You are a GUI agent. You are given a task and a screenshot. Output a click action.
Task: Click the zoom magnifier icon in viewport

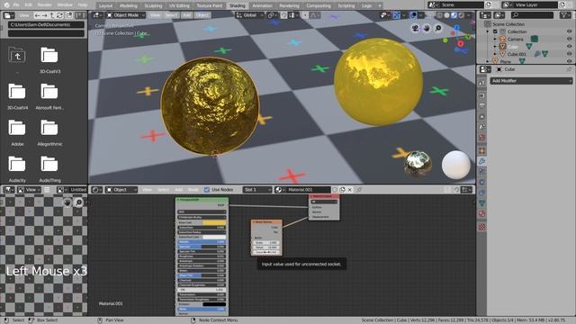point(438,28)
